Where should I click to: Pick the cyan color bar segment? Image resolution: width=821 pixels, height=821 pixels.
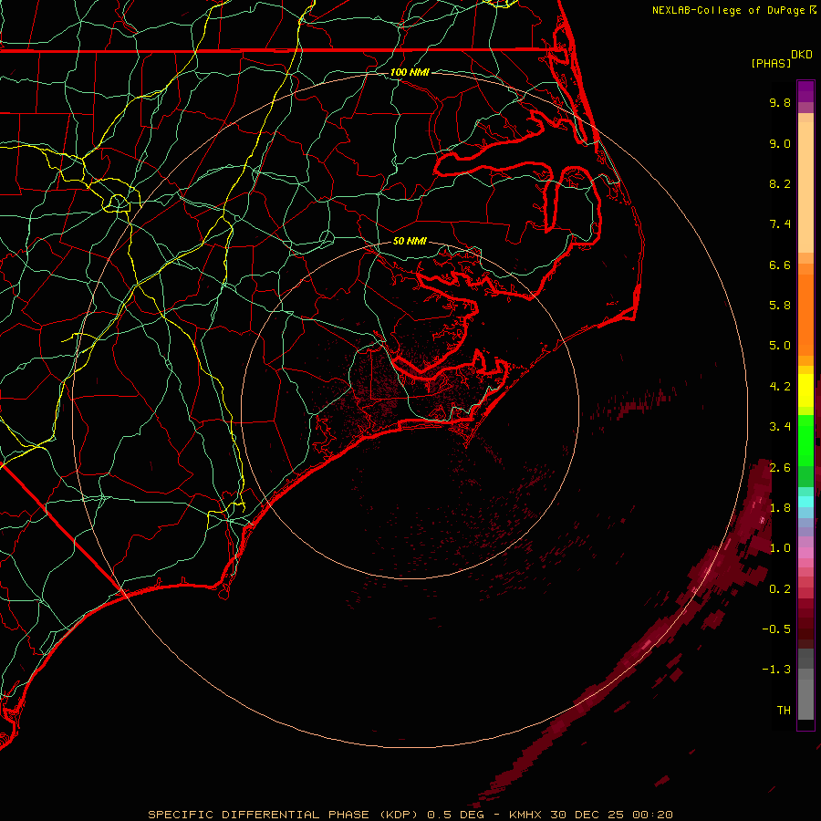point(805,502)
